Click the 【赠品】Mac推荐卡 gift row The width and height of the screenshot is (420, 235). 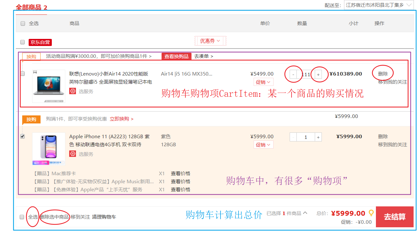point(54,174)
